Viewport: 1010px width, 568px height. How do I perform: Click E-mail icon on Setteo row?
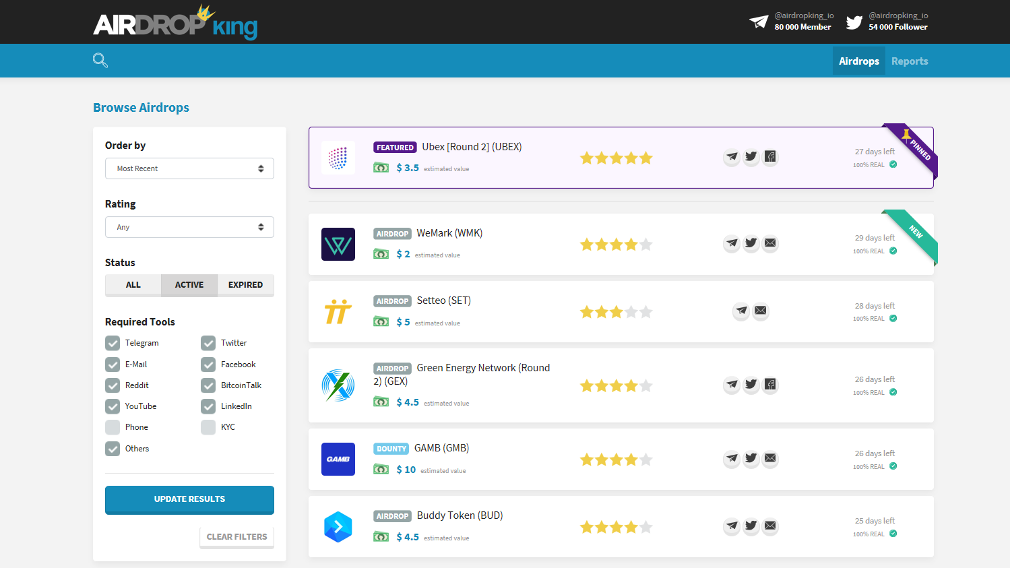tap(761, 311)
